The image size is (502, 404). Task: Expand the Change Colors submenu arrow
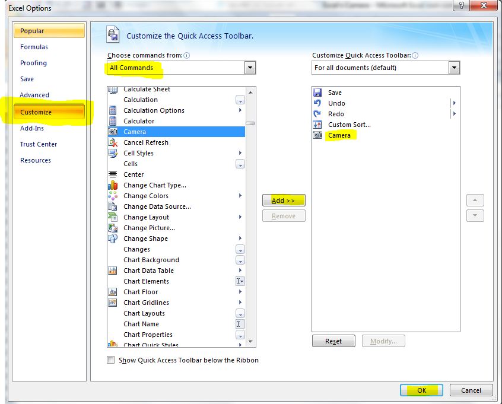pyautogui.click(x=240, y=195)
